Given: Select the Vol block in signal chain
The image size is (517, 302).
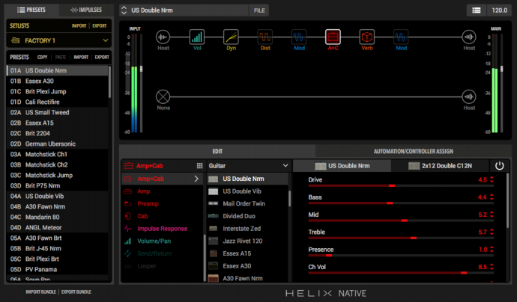Looking at the screenshot, I should point(197,37).
